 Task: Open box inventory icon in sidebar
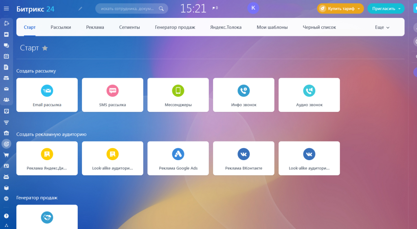tap(7, 188)
